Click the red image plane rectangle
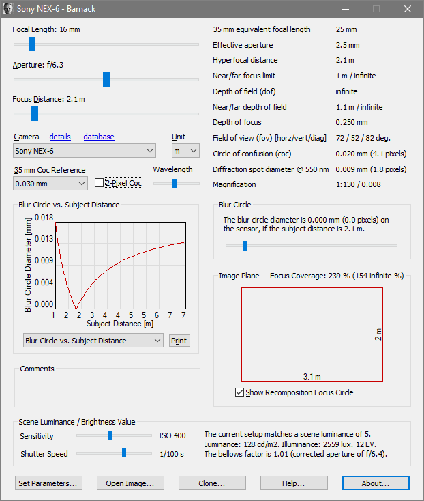The width and height of the screenshot is (424, 501). [312, 334]
